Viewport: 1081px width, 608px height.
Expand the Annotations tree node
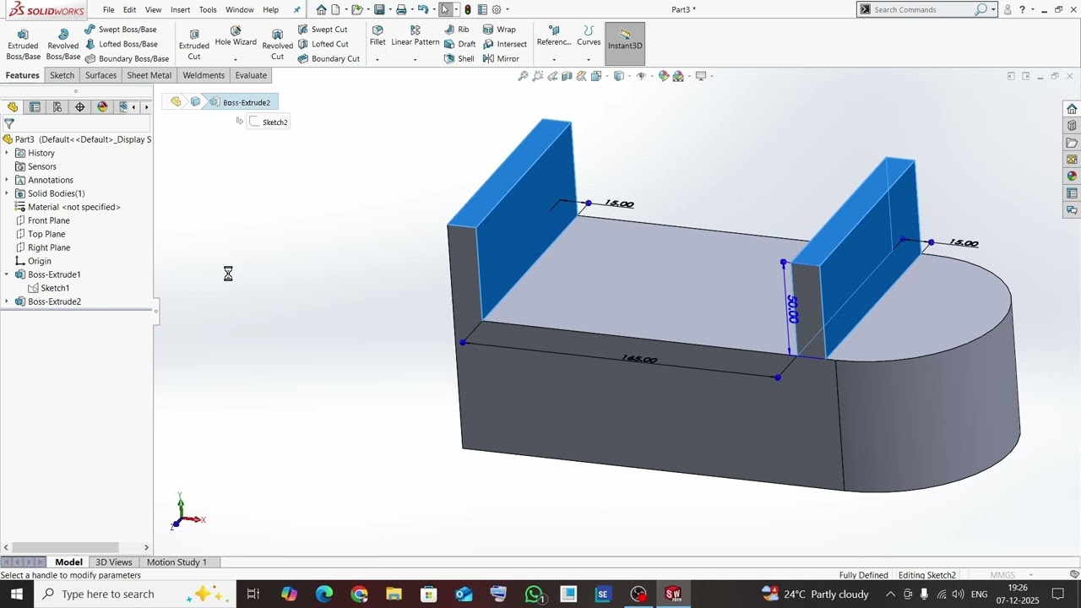pos(7,180)
